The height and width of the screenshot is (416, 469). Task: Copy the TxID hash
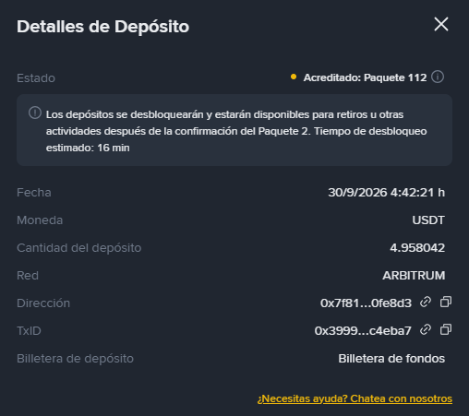pyautogui.click(x=446, y=329)
